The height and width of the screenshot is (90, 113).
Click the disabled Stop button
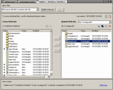[x=60, y=9]
